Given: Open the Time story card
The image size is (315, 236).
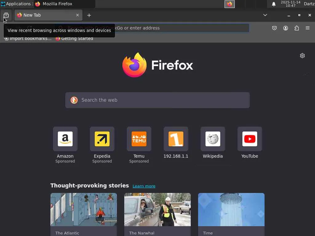Looking at the screenshot, I should click(x=231, y=214).
